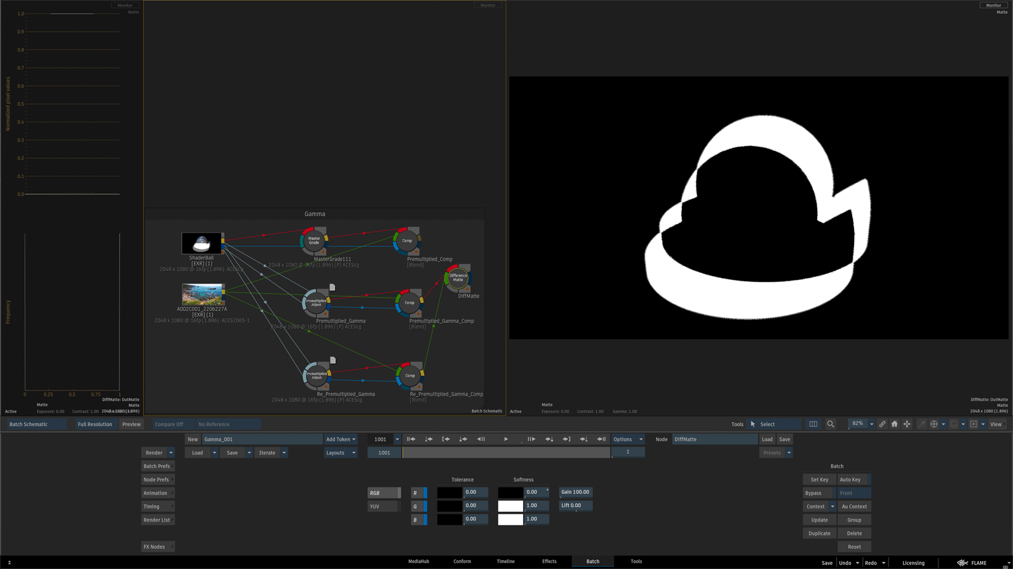
Task: Switch the colour space to YUV
Action: pos(384,506)
